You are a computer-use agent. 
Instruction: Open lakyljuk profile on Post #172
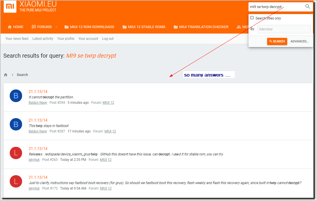point(34,188)
